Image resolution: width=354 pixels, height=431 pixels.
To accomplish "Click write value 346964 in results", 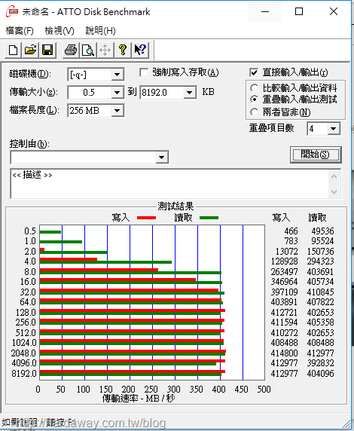I will [x=284, y=282].
